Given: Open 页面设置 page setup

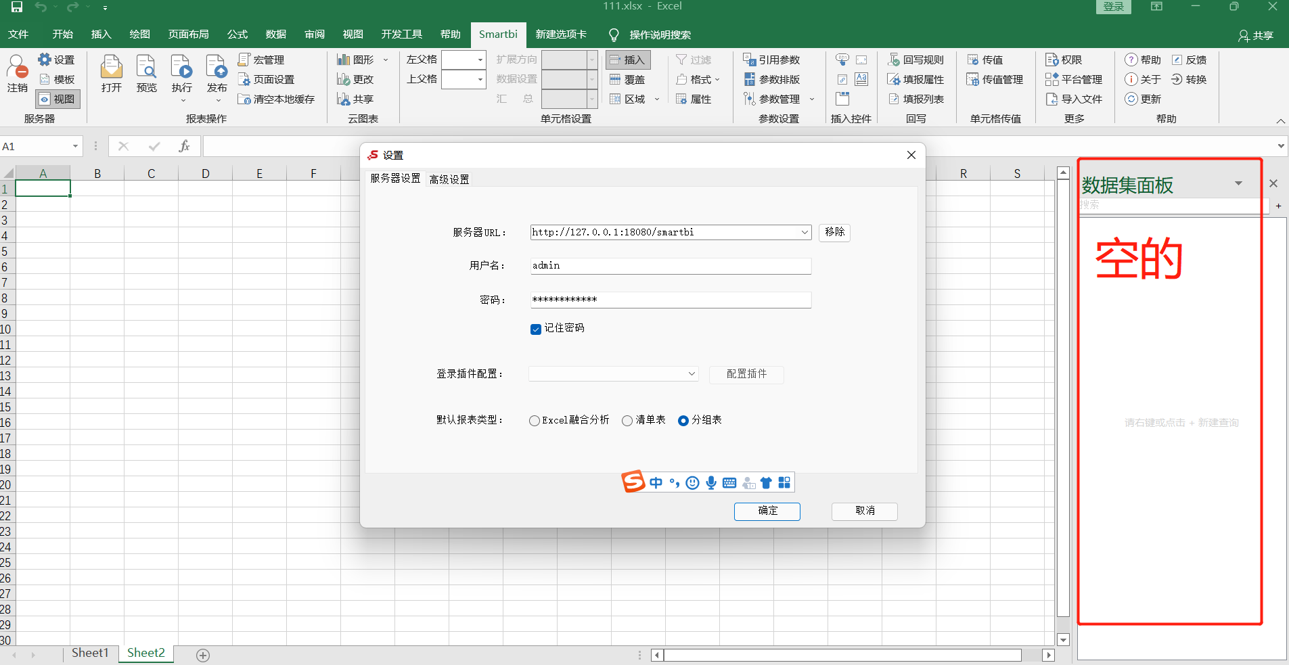Looking at the screenshot, I should coord(266,79).
